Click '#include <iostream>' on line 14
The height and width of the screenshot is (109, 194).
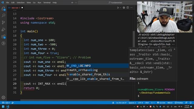click(x=37, y=18)
